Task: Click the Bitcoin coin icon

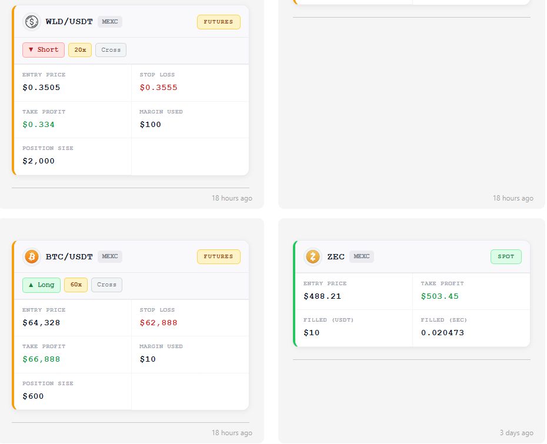Action: coord(32,257)
